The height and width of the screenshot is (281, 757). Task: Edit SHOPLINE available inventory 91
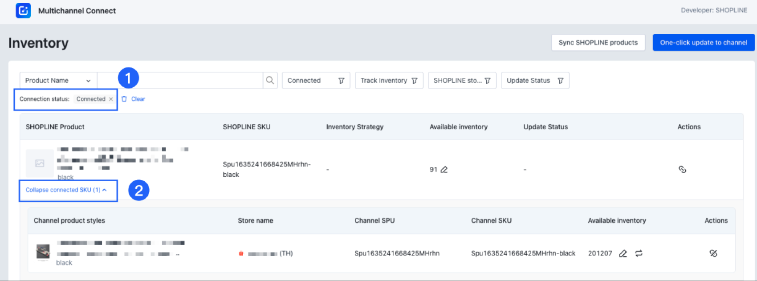(444, 170)
